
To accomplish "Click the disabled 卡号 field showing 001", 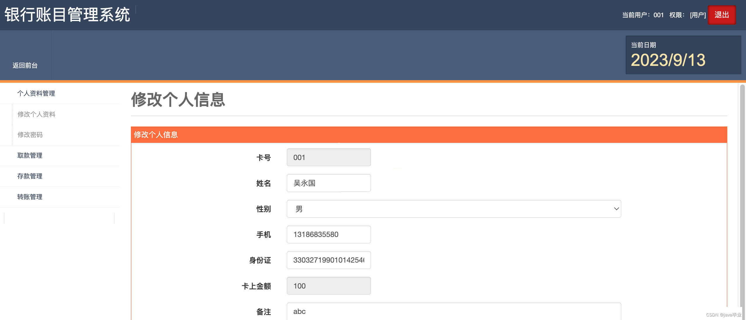I will coord(329,157).
